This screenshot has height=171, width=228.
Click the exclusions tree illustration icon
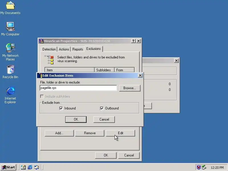pyautogui.click(x=49, y=60)
